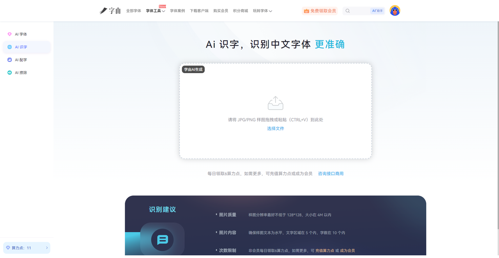The image size is (499, 258).
Task: Click the AI 配字 sidebar icon
Action: pos(10,60)
